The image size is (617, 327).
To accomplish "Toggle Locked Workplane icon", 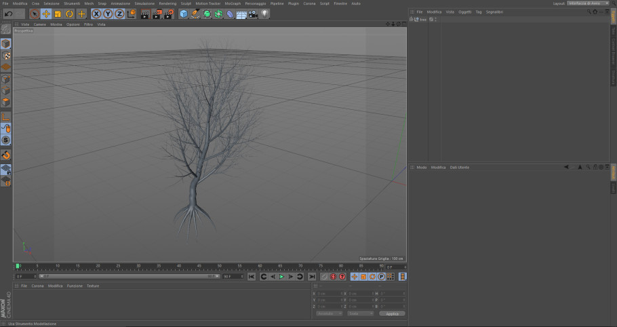I will 5,170.
